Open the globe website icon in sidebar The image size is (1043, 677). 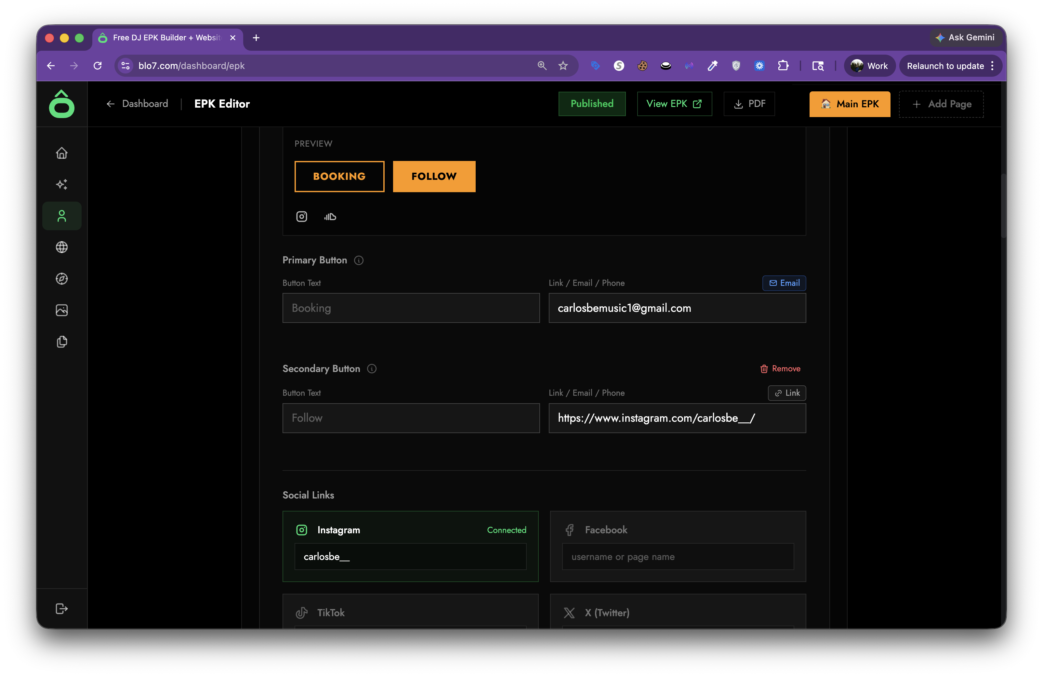62,247
